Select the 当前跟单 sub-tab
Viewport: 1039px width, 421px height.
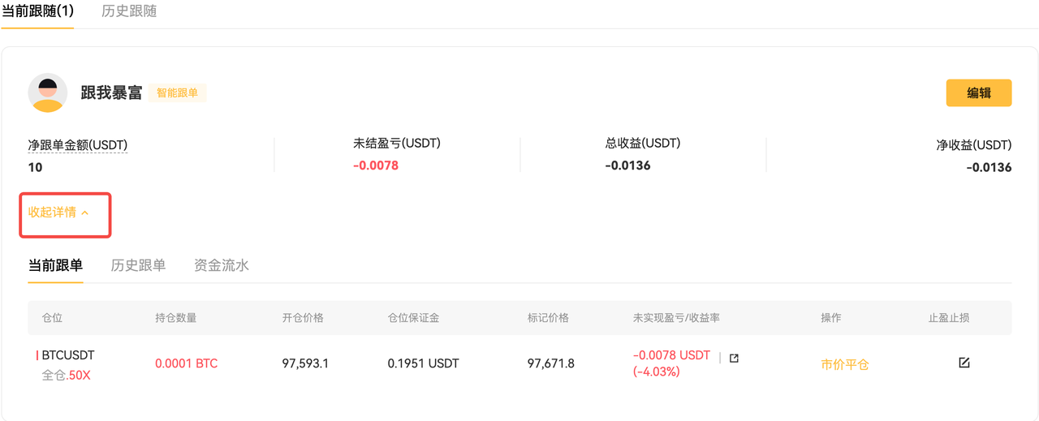click(x=55, y=265)
